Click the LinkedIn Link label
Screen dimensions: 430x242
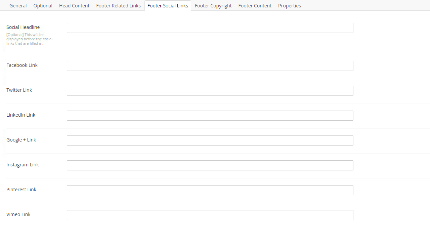tap(21, 115)
